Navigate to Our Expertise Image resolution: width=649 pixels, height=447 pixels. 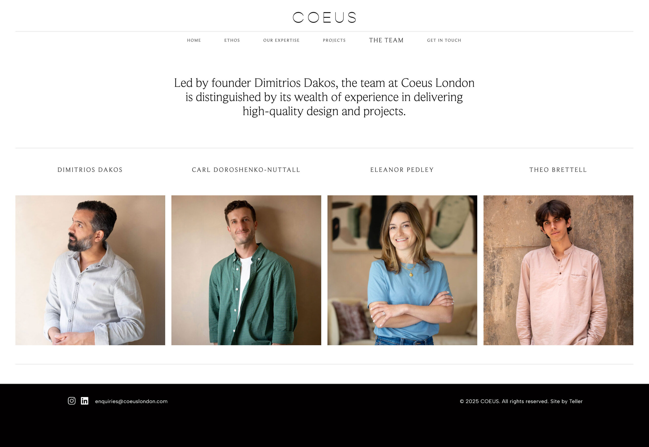[281, 40]
